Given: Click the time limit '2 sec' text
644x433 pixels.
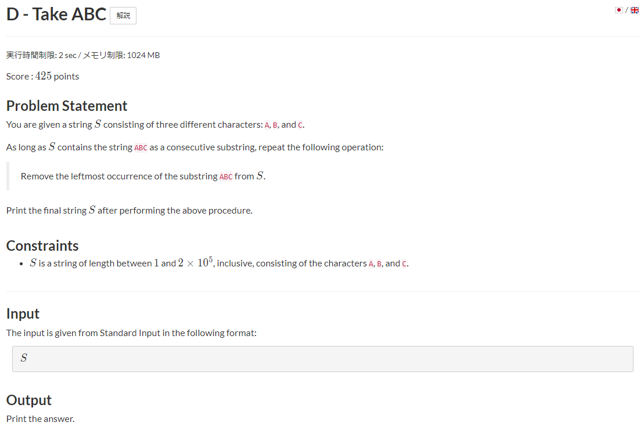Looking at the screenshot, I should [67, 55].
